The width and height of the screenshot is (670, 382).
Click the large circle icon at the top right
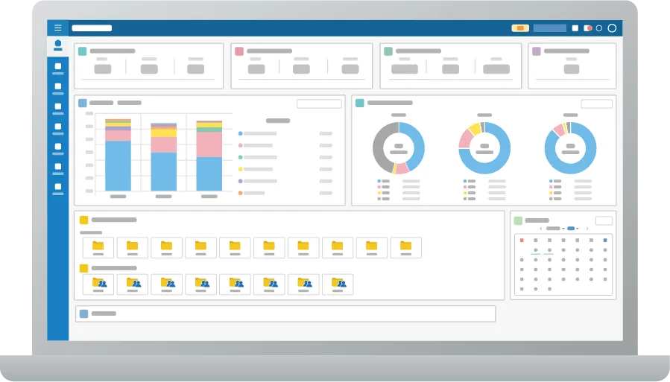pyautogui.click(x=612, y=28)
